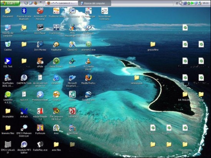Switch to Risorse del computer taskbar window
Viewport: 211px width, 158px height.
click(95, 3)
